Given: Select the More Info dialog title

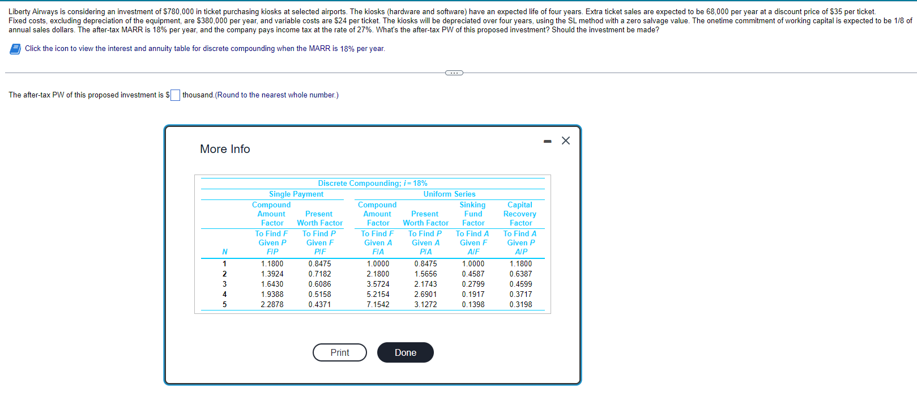Looking at the screenshot, I should [x=225, y=149].
